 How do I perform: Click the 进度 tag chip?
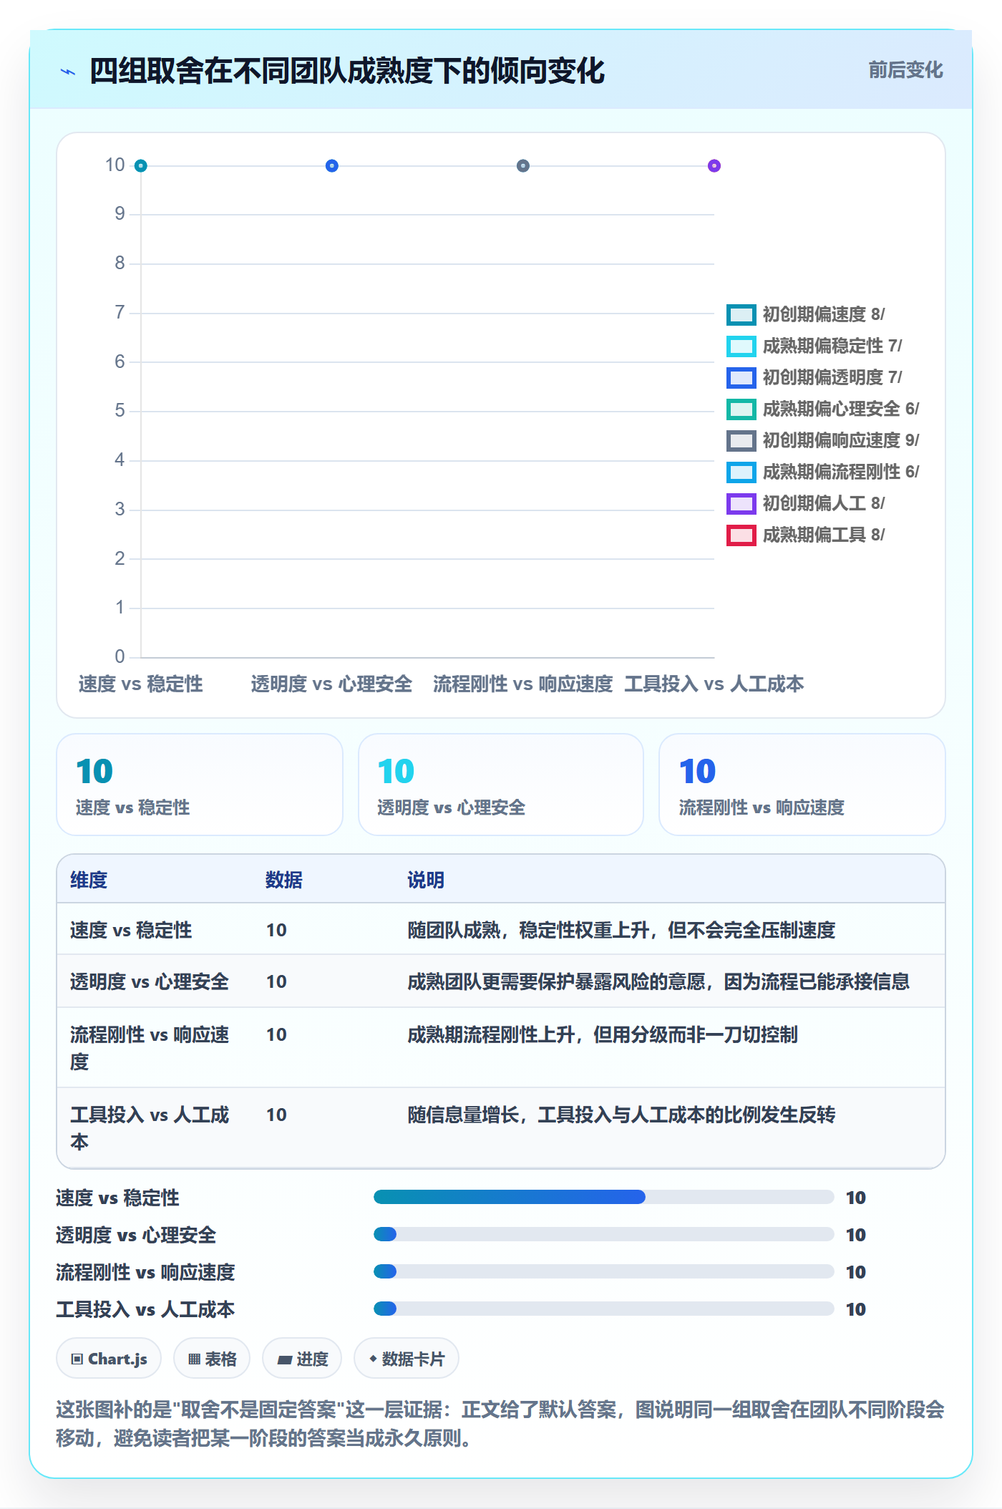(302, 1359)
